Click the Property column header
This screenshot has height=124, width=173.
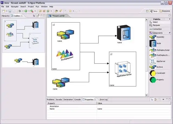tap(72, 103)
